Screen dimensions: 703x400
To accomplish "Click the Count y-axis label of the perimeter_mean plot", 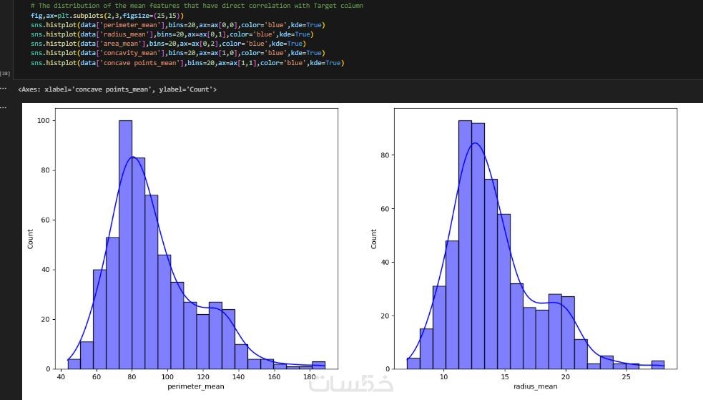I will [30, 238].
